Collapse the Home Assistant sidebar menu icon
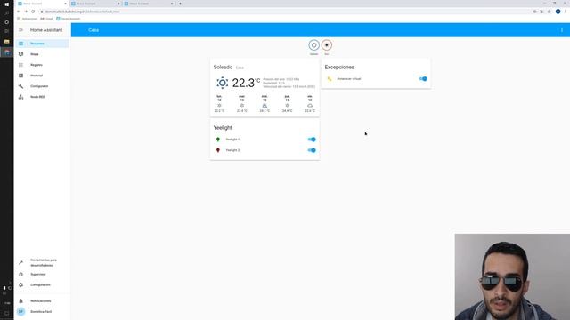570x320 pixels. point(20,30)
